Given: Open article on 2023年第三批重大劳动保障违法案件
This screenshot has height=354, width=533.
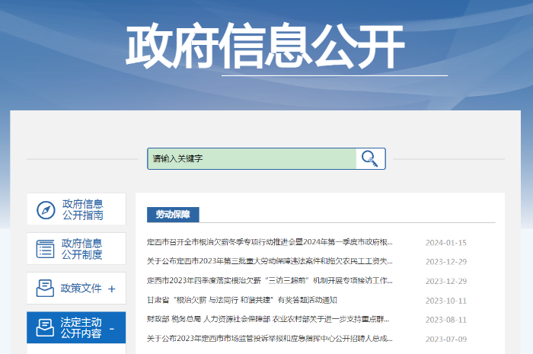Looking at the screenshot, I should 270,262.
